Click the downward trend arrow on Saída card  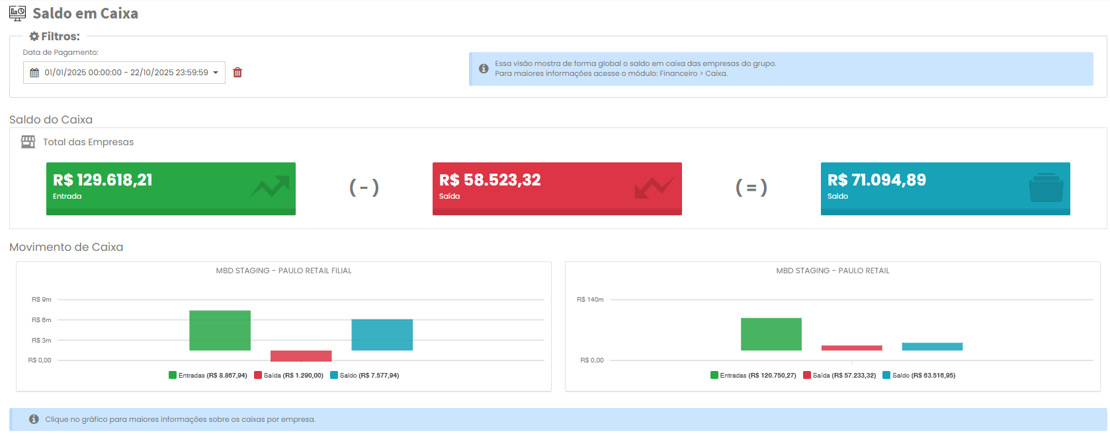(654, 187)
